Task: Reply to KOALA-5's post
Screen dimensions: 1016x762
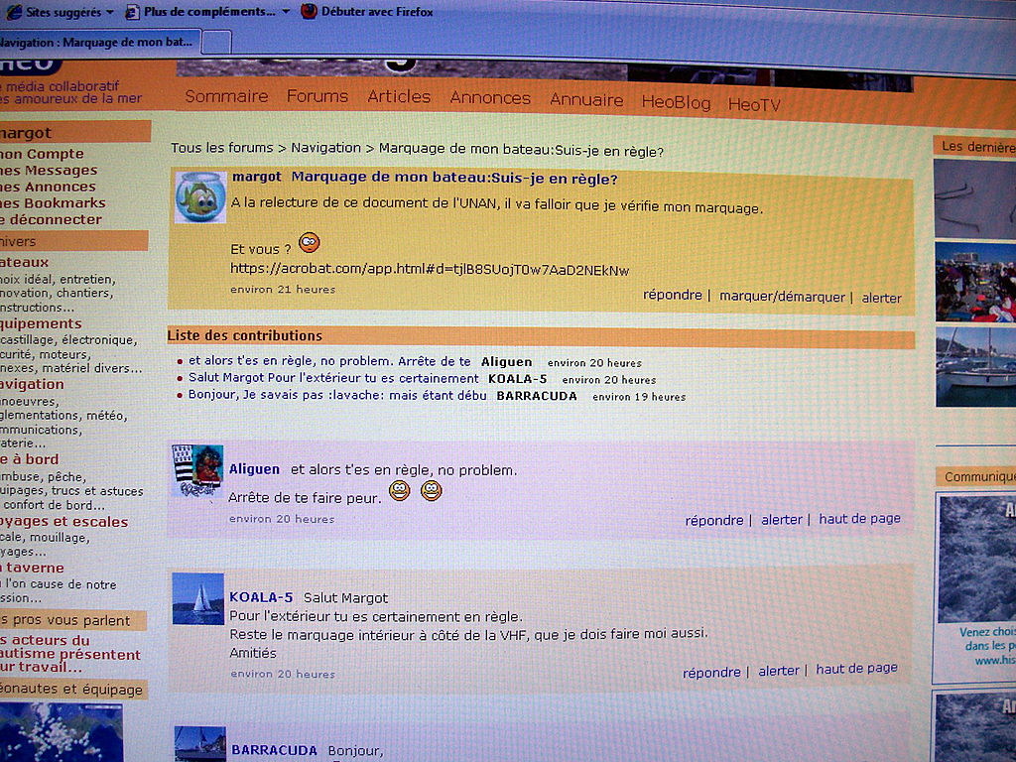Action: [x=711, y=673]
